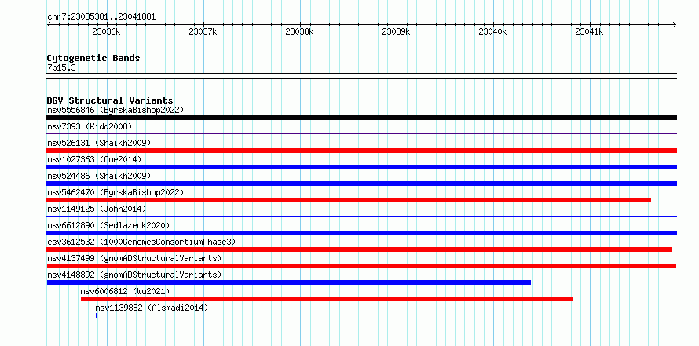Viewport: 699px width, 346px height.
Task: Click the blue nsv524486 variant bar
Action: tap(361, 184)
